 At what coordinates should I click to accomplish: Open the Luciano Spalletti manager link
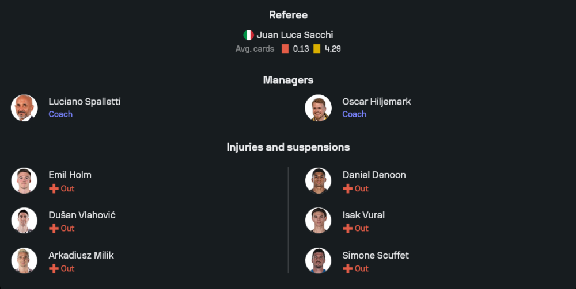pyautogui.click(x=85, y=102)
